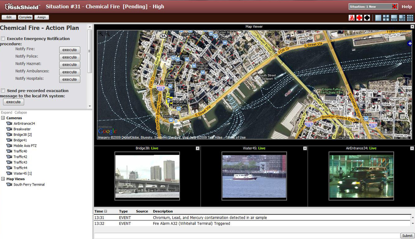Open the Map Viewer panel dropdown

click(412, 27)
